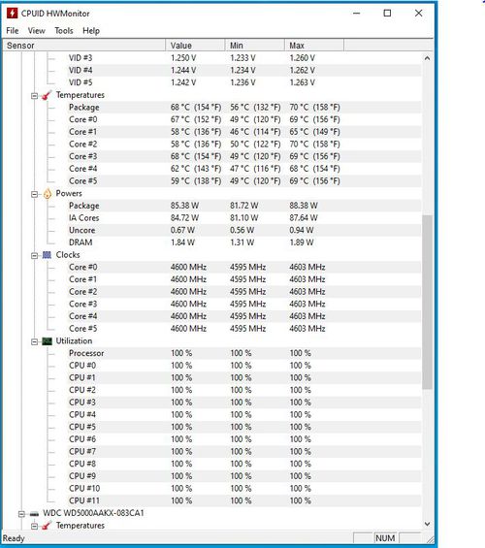Click the 70 °C (158 °F) Package max value
Viewport: 485px width, 548px height.
314,108
